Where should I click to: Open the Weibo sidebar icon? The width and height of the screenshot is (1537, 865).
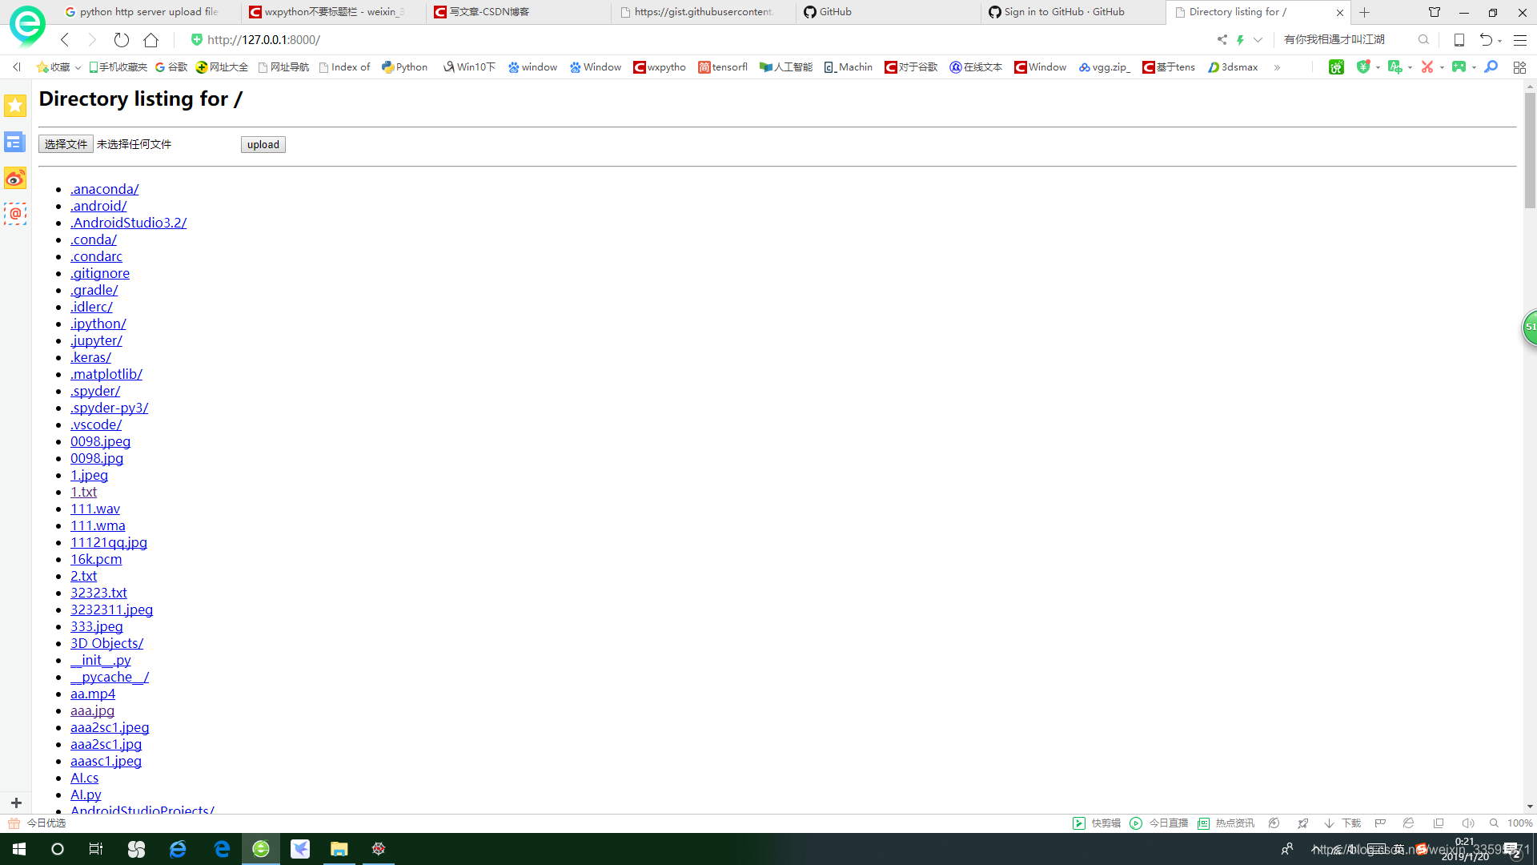click(x=15, y=178)
